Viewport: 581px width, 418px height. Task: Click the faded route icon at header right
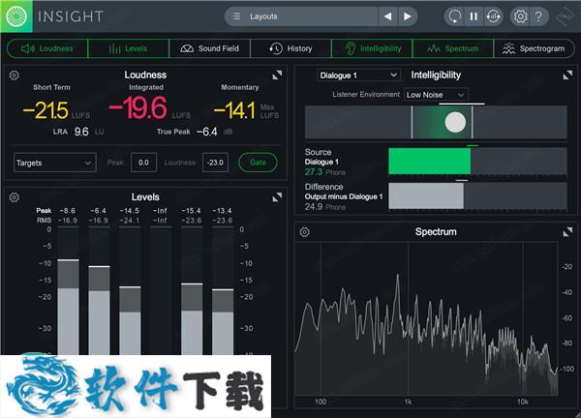point(566,16)
